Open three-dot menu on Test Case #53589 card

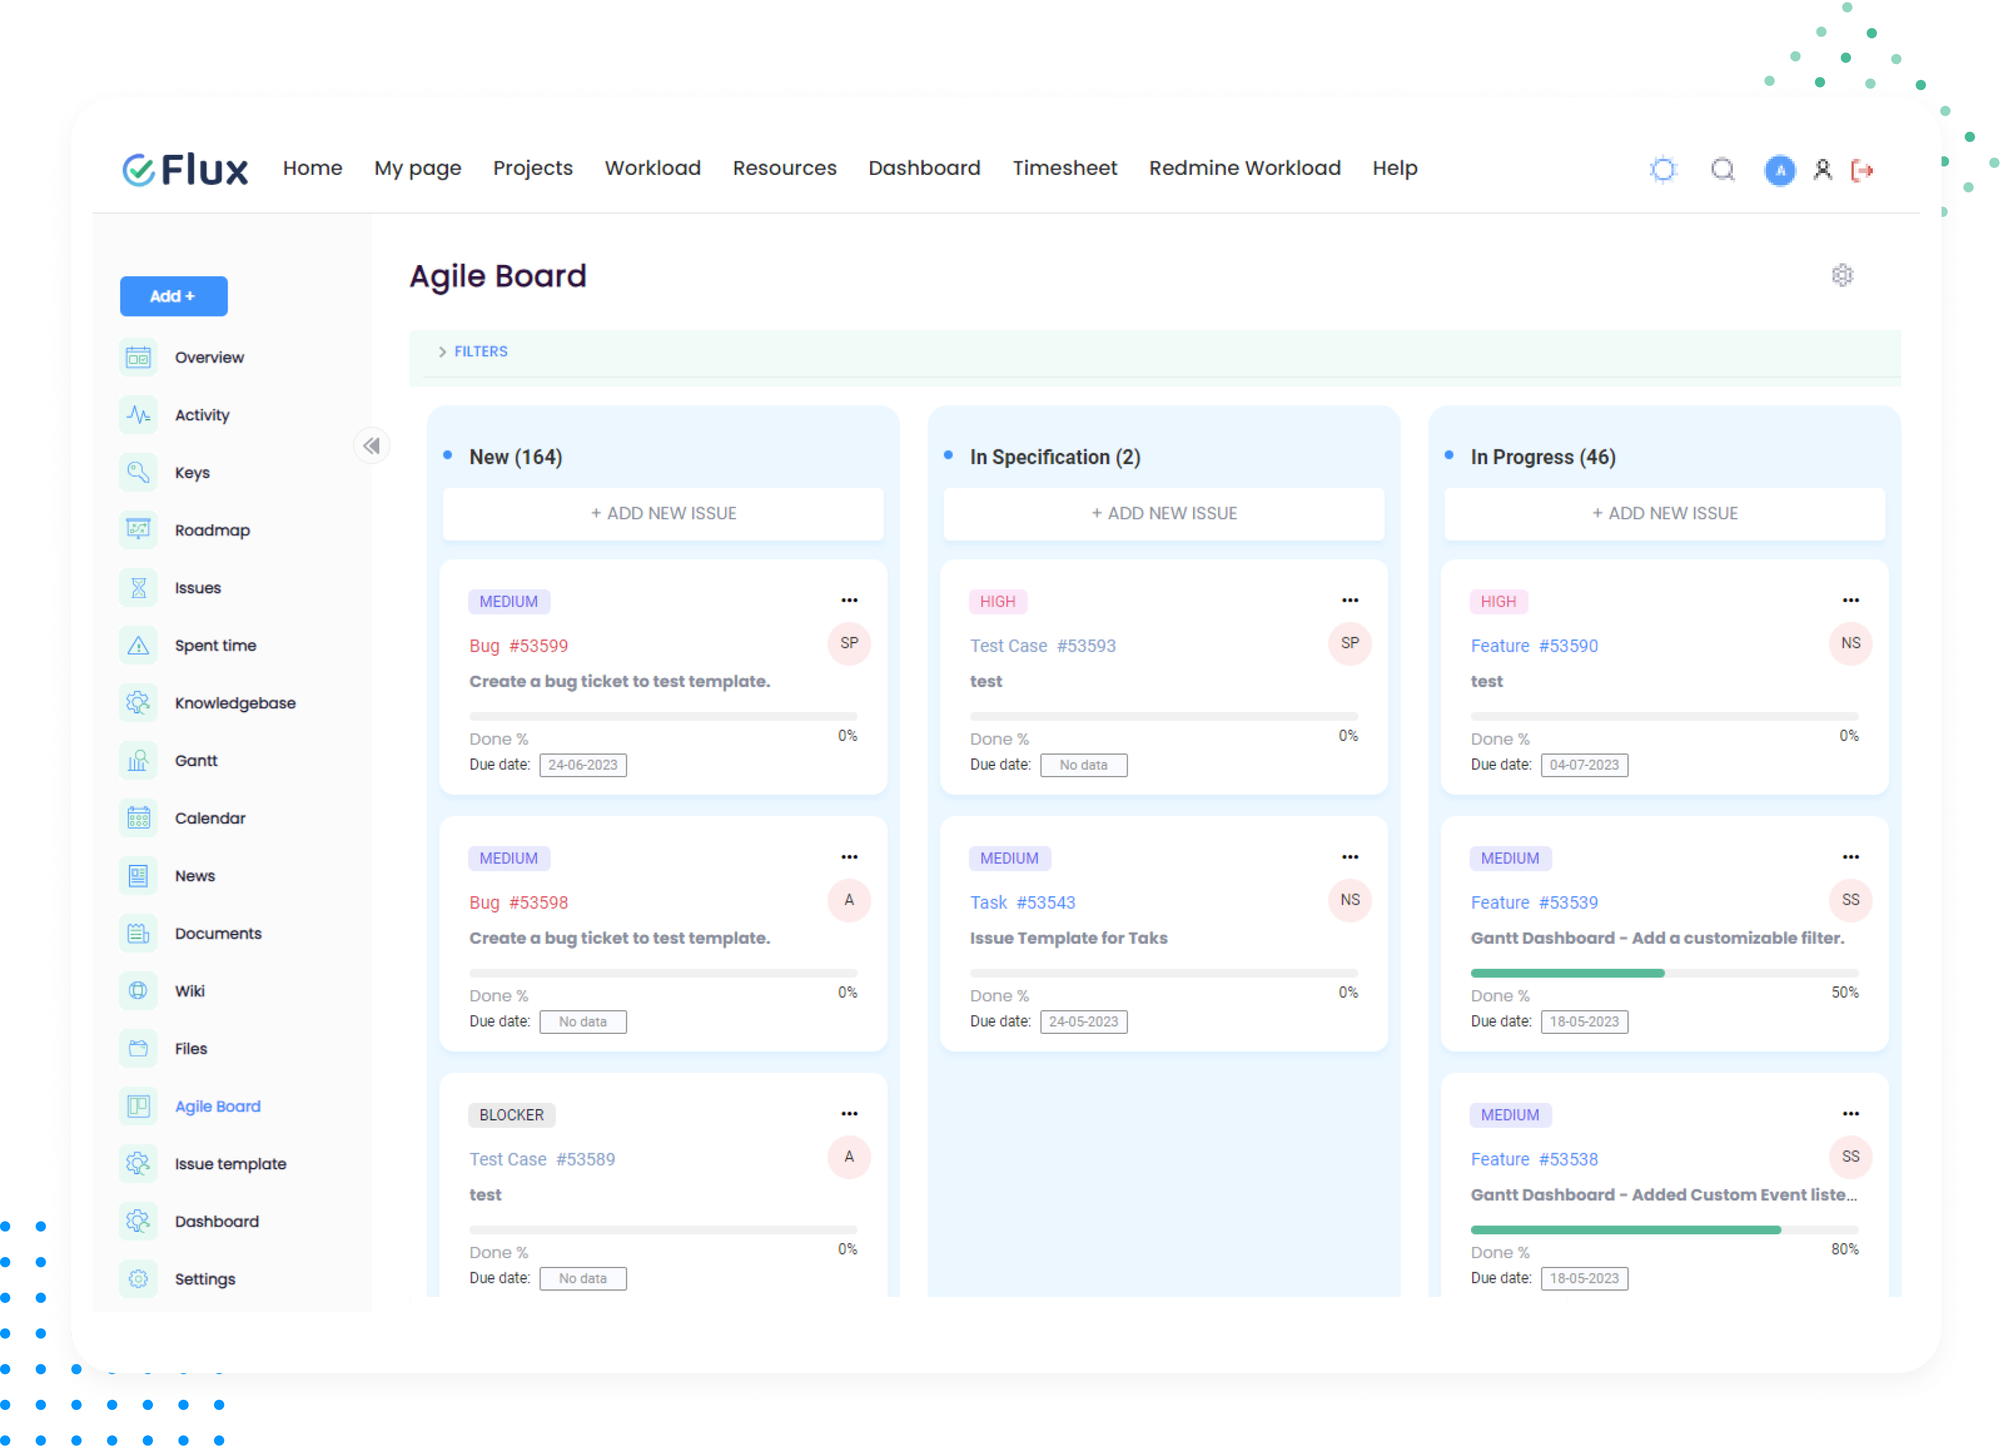tap(849, 1114)
